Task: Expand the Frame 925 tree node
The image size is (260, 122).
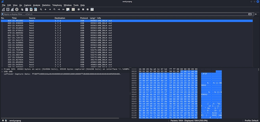Action: click(x=2, y=69)
